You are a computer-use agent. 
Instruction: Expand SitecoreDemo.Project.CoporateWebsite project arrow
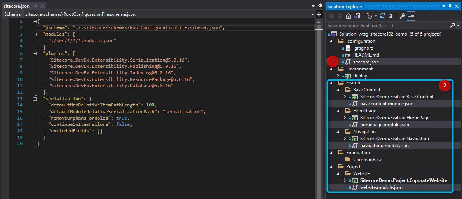coord(345,180)
